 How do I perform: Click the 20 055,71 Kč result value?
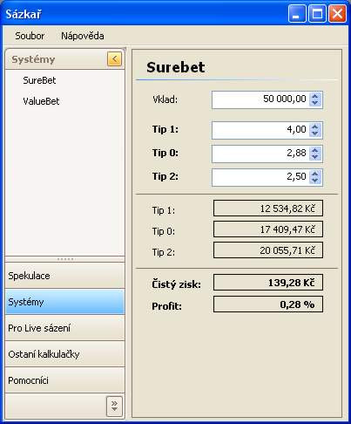coord(268,250)
